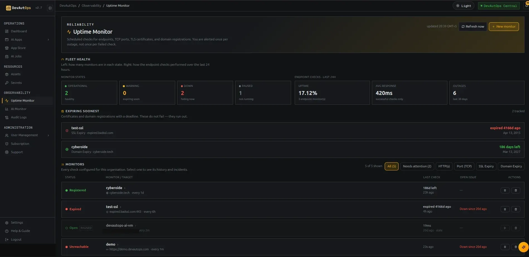Click DevAutOps breadcrumb link
Image resolution: width=529 pixels, height=257 pixels.
coord(68,6)
